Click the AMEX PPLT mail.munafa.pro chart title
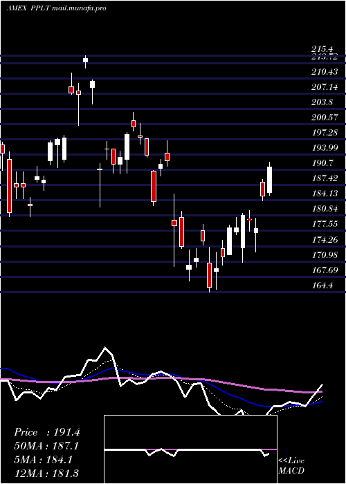346x484 pixels. coord(56,8)
